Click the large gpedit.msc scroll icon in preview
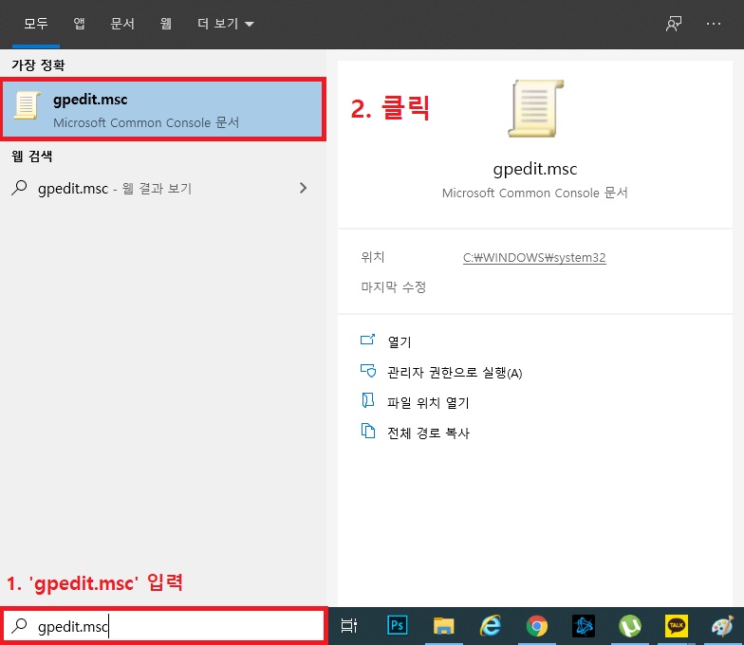The height and width of the screenshot is (645, 744). (x=535, y=108)
